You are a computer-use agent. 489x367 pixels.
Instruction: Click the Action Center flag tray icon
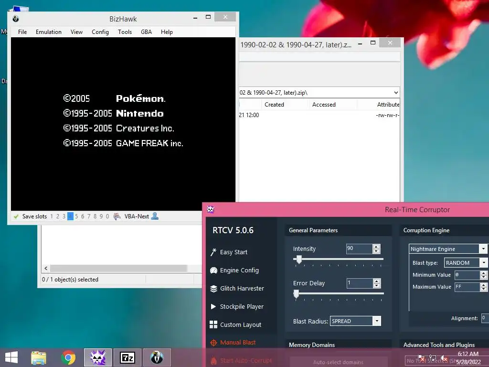pyautogui.click(x=421, y=358)
